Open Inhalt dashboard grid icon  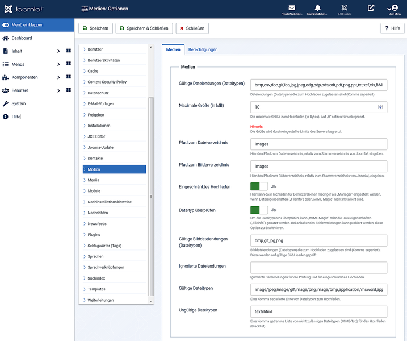pyautogui.click(x=69, y=51)
